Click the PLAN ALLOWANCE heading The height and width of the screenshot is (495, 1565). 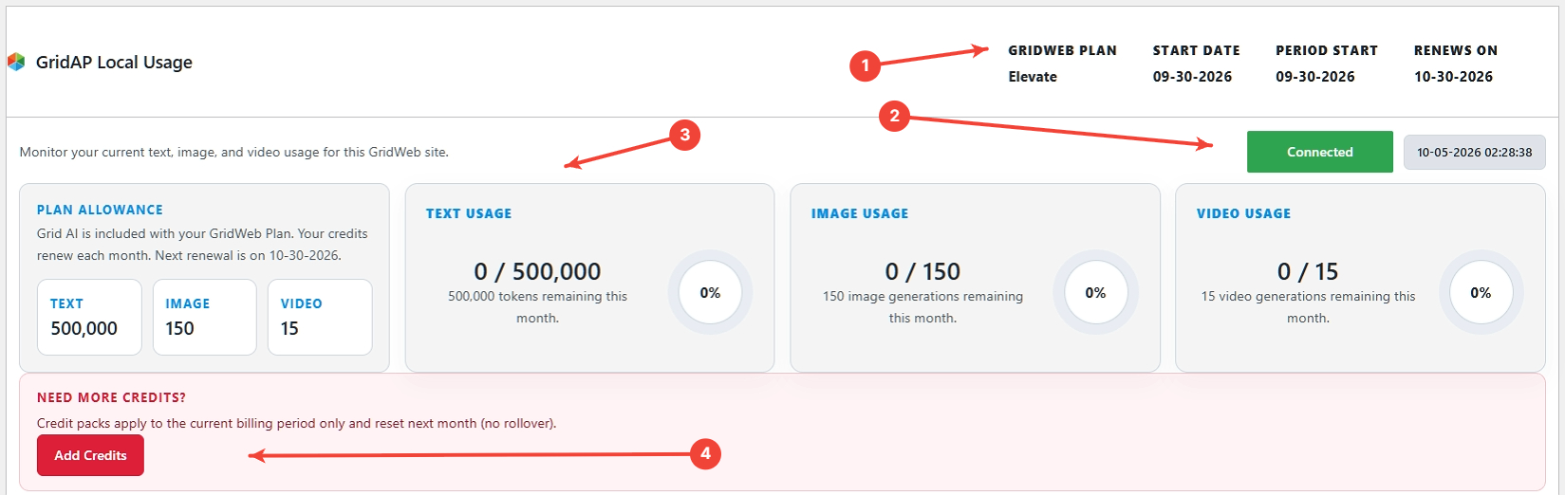(100, 210)
